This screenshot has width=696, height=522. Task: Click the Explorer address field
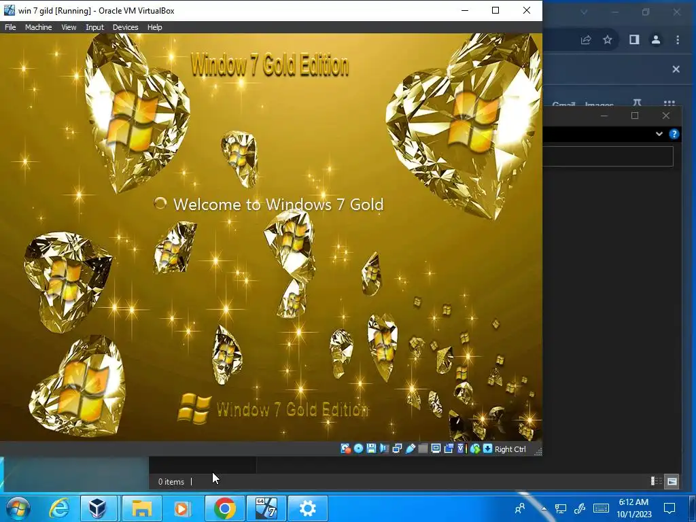tap(608, 156)
